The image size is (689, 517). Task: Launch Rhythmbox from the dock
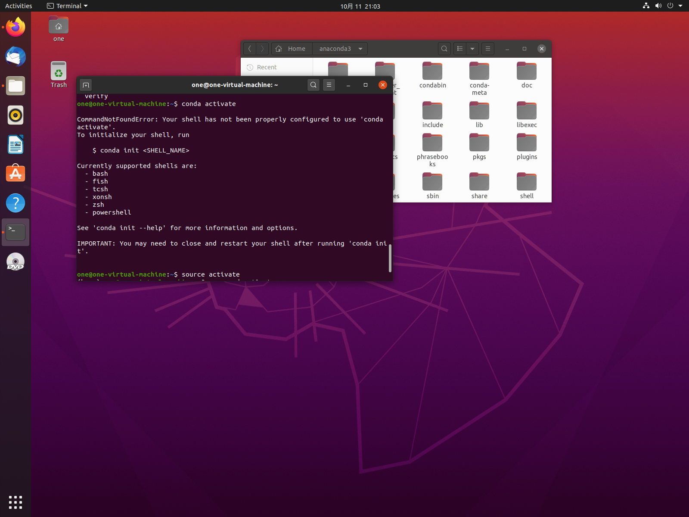click(x=16, y=115)
